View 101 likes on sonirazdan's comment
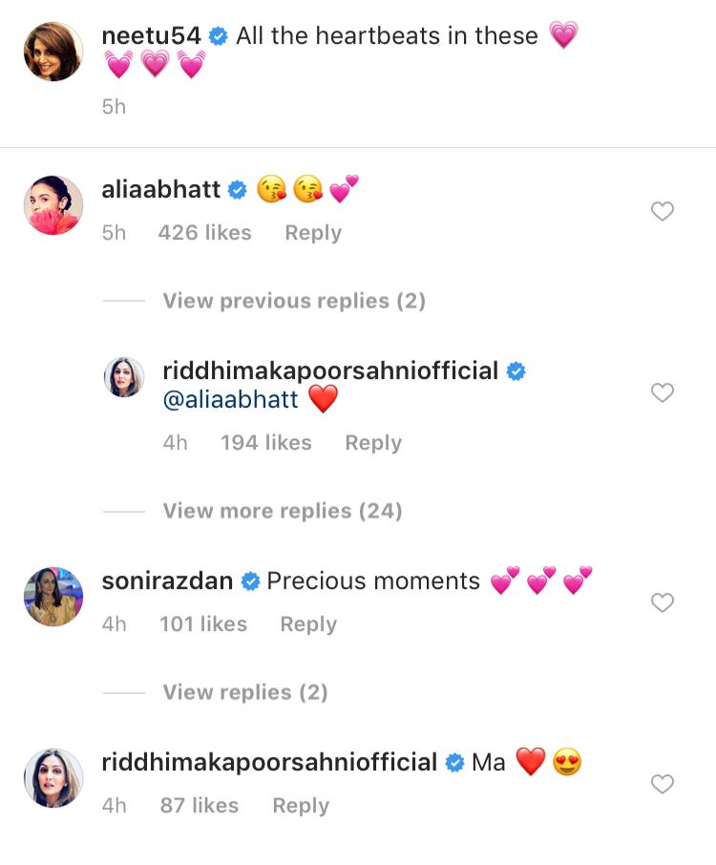Viewport: 716px width, 865px height. 203,624
